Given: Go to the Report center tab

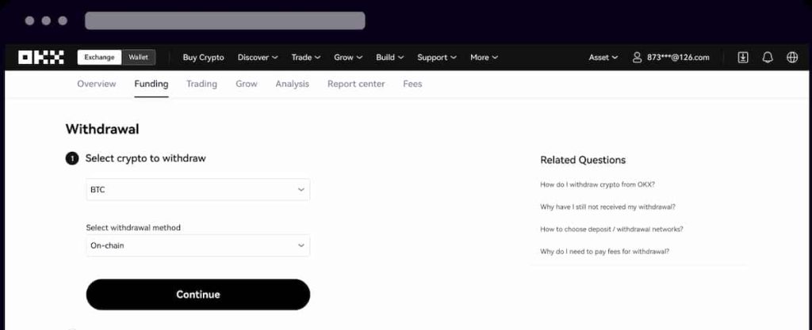Looking at the screenshot, I should click(356, 84).
